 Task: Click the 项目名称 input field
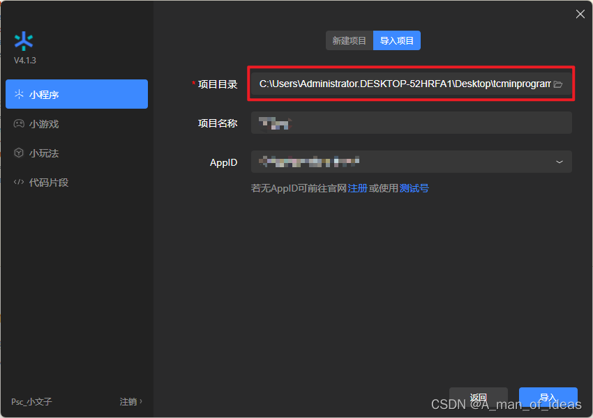411,123
